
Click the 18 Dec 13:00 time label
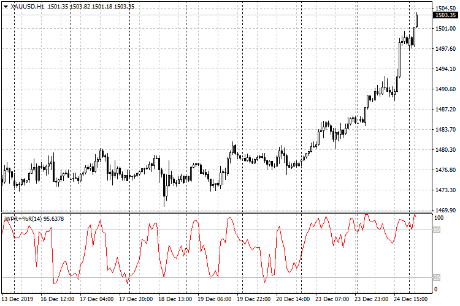pyautogui.click(x=175, y=300)
